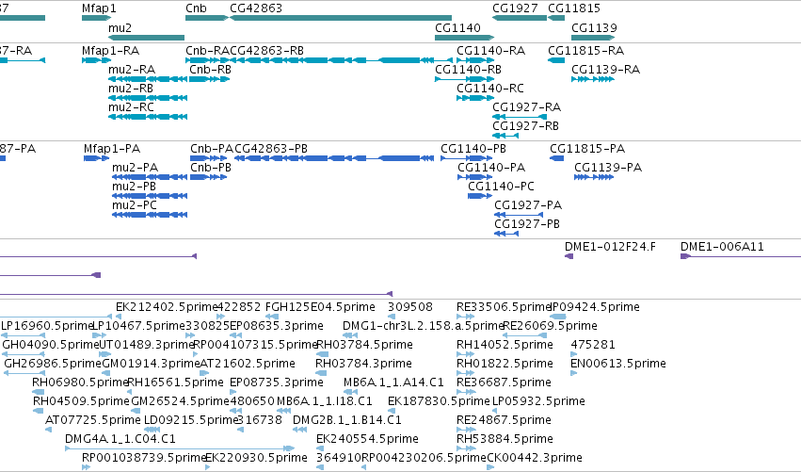Select EST RH06980.5prime
This screenshot has height=472, width=801.
point(80,383)
